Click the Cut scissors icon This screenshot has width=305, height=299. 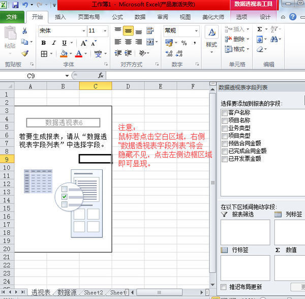[x=24, y=31]
